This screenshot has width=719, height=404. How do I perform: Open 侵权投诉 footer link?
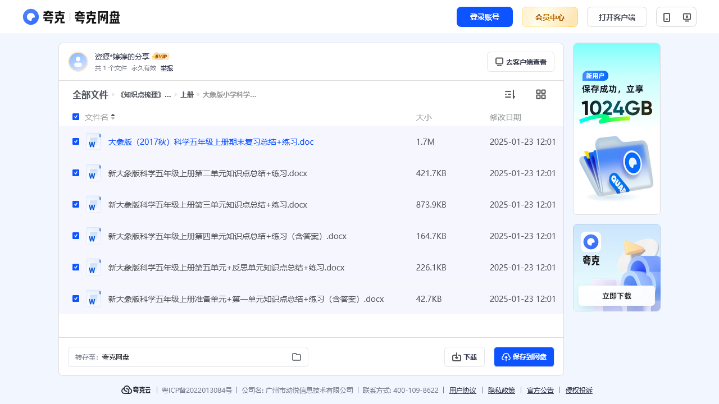579,391
